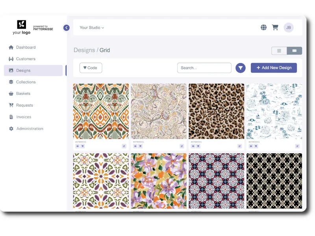Image resolution: width=315 pixels, height=236 pixels.
Task: Click Add New Design button
Action: coord(274,68)
